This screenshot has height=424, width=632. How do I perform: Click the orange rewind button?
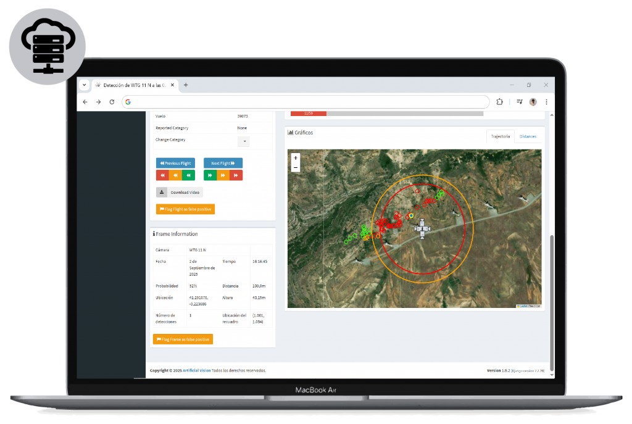click(x=175, y=175)
